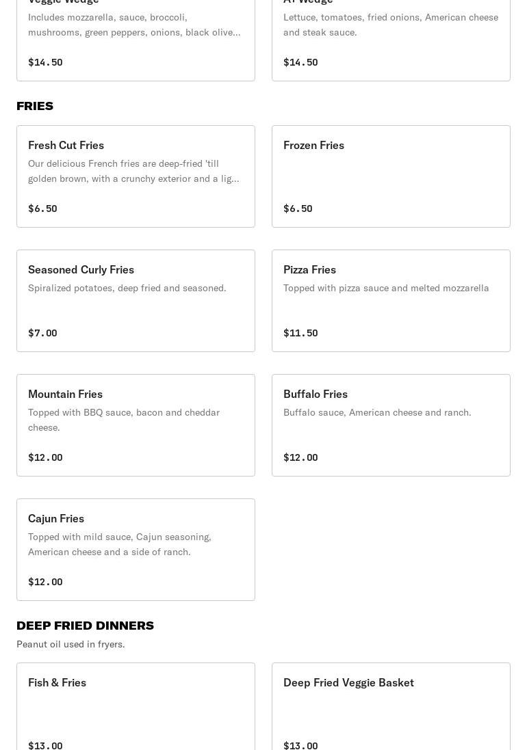The image size is (527, 750).
Task: Select the Frozen Fries item card
Action: (391, 176)
